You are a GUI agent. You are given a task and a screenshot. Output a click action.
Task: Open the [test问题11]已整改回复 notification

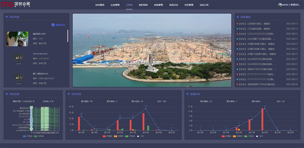[267, 39]
